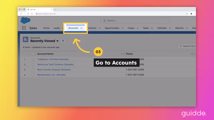The height and width of the screenshot is (120, 214).
Task: Sort by the Phone column header
Action: 129,54
